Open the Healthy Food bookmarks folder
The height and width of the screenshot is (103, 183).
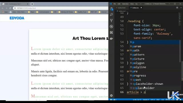pos(81,12)
